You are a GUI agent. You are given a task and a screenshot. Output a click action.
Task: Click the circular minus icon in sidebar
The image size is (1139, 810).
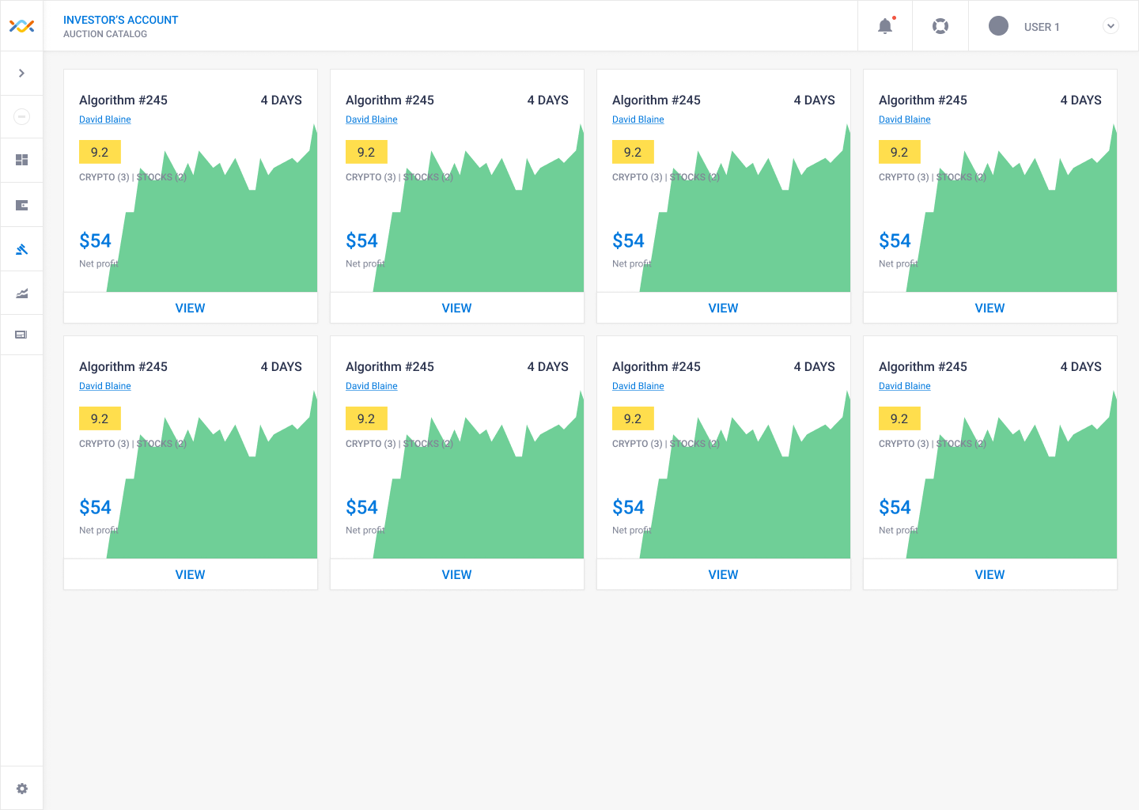point(21,116)
